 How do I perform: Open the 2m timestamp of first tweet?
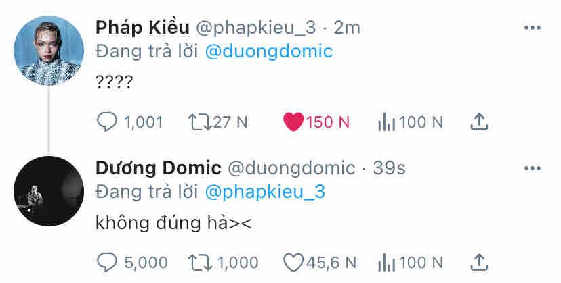[348, 28]
